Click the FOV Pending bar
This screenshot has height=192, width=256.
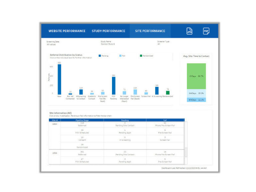[x=114, y=86]
